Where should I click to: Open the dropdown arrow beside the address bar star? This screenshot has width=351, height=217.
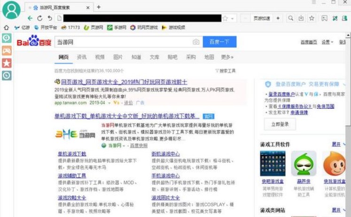233,19
